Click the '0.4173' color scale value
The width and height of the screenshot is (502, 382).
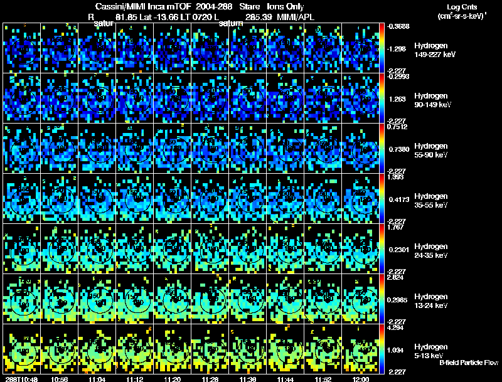click(x=399, y=199)
